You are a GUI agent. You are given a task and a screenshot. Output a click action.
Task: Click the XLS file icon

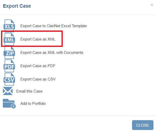click(x=10, y=26)
